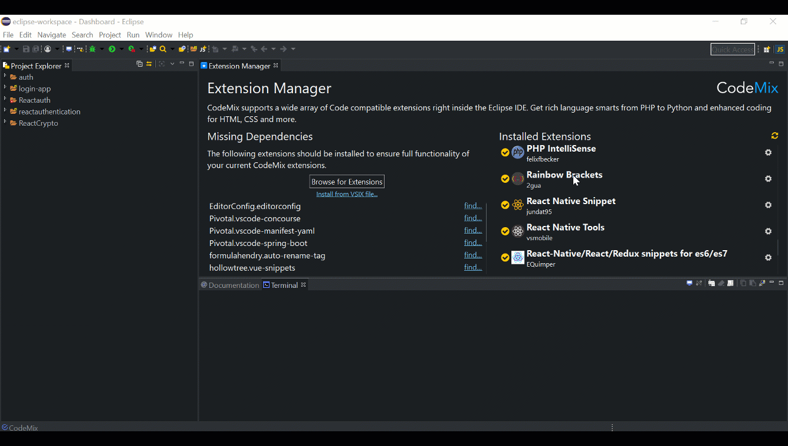Expand the login-app project
This screenshot has height=446, width=788.
pos(5,88)
